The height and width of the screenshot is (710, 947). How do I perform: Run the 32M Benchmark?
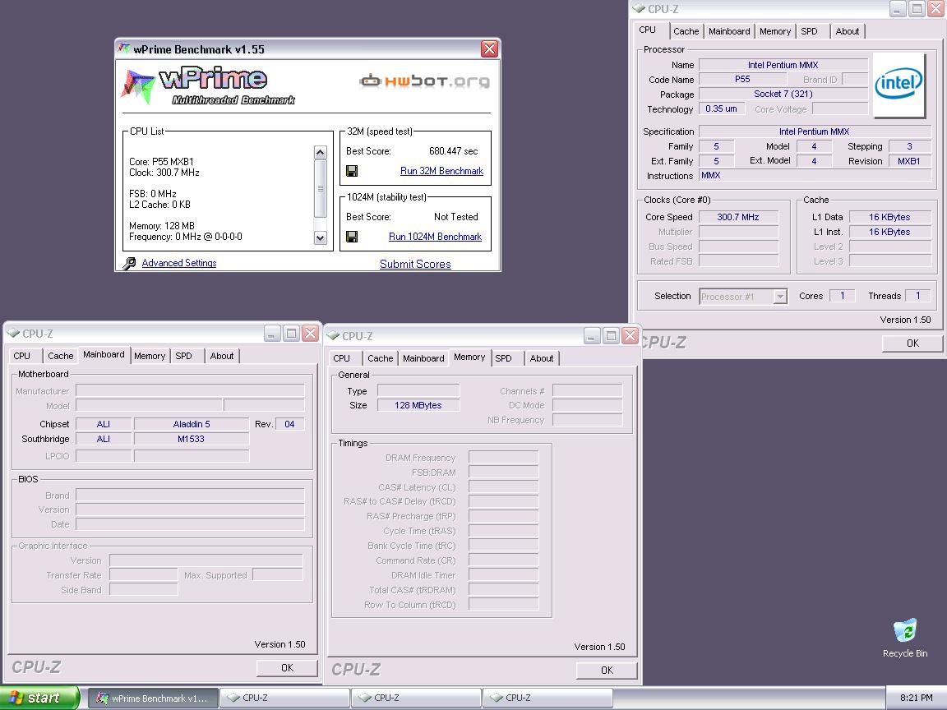[x=441, y=171]
